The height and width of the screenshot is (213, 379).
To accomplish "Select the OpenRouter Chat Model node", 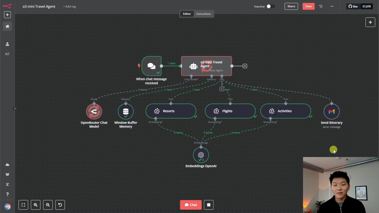I will 94,111.
